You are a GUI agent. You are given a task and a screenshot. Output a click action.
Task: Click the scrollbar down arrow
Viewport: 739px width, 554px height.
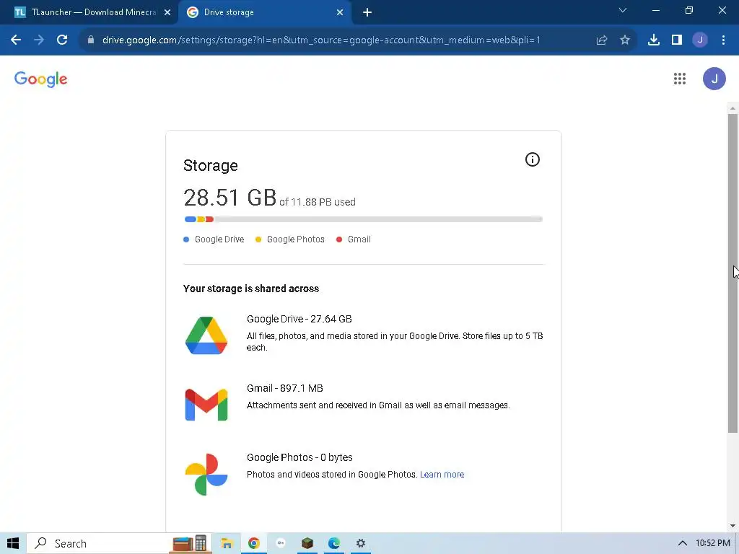pyautogui.click(x=733, y=526)
